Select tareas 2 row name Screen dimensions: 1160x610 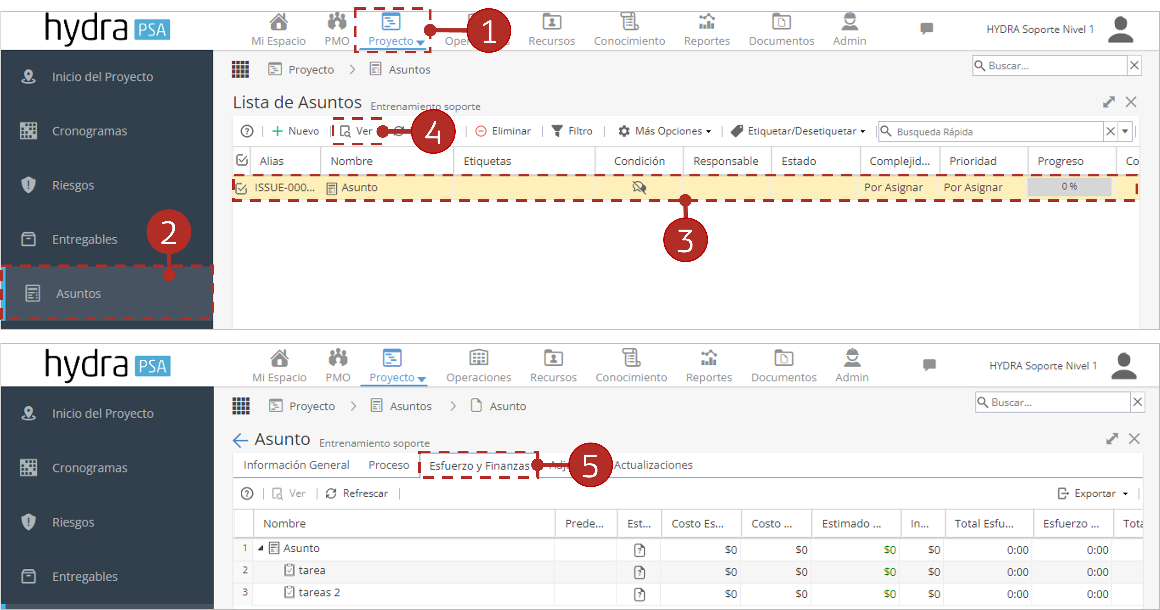[319, 592]
